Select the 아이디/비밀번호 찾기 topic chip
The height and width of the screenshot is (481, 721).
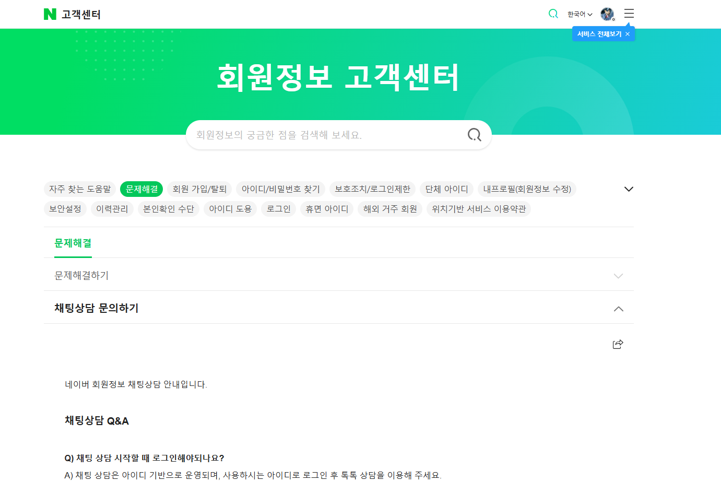(x=281, y=189)
